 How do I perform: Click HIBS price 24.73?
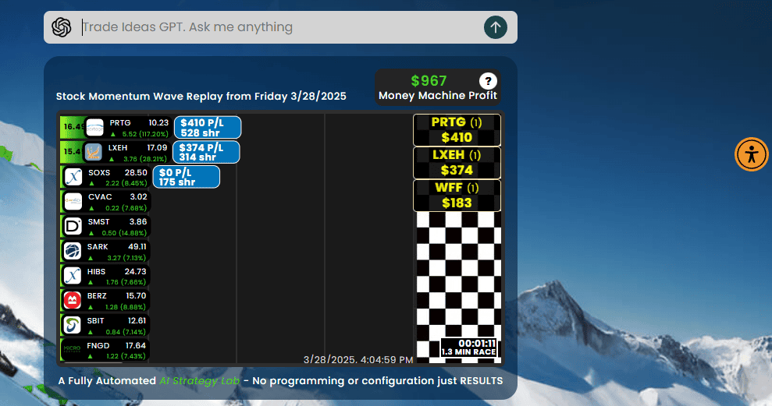point(135,271)
